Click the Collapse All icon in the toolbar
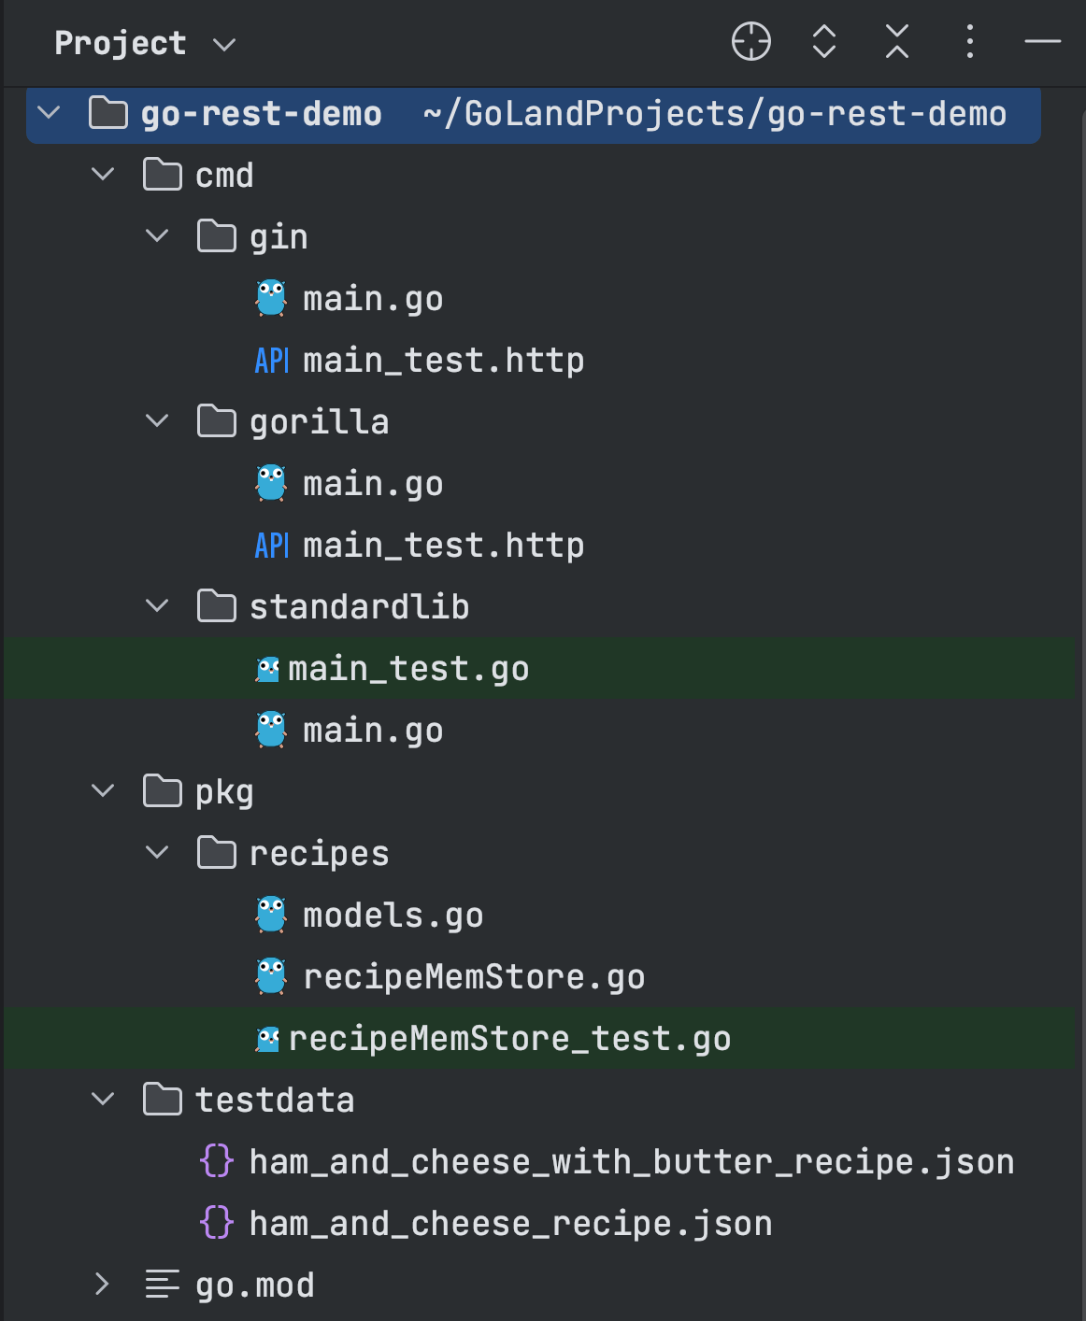This screenshot has width=1086, height=1321. [896, 42]
